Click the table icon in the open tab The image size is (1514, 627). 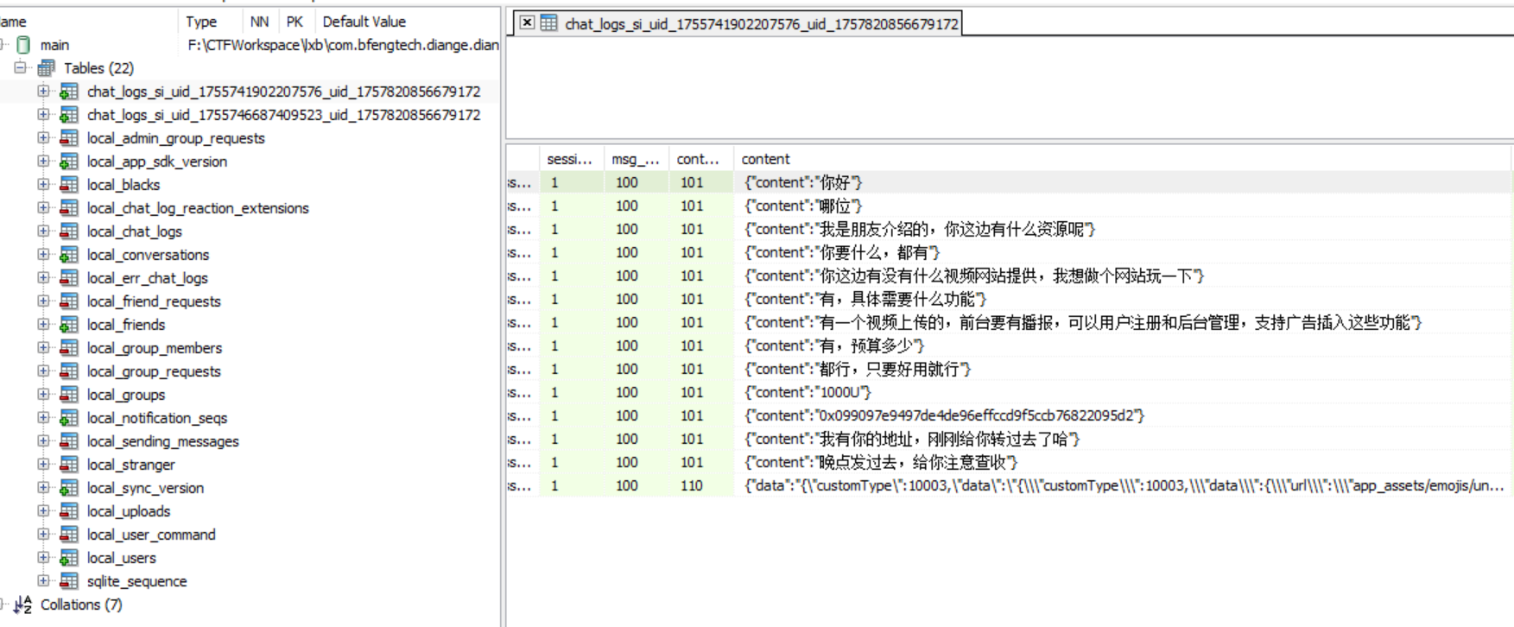pyautogui.click(x=549, y=23)
